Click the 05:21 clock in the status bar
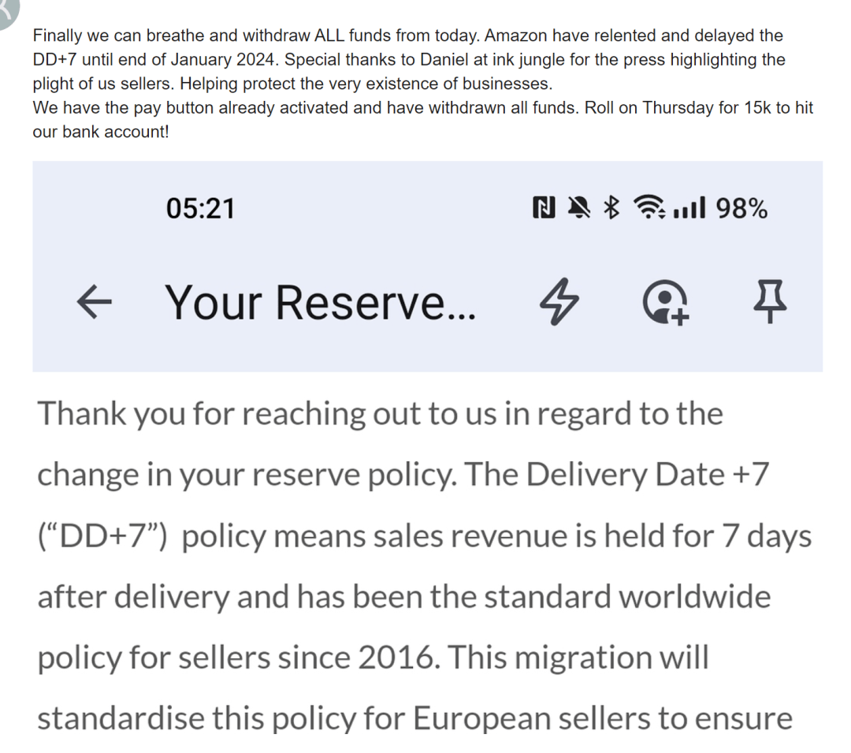851x753 pixels. pyautogui.click(x=200, y=208)
